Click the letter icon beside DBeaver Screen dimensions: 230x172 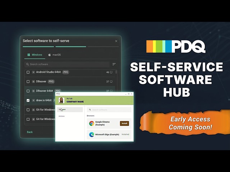click(33, 82)
